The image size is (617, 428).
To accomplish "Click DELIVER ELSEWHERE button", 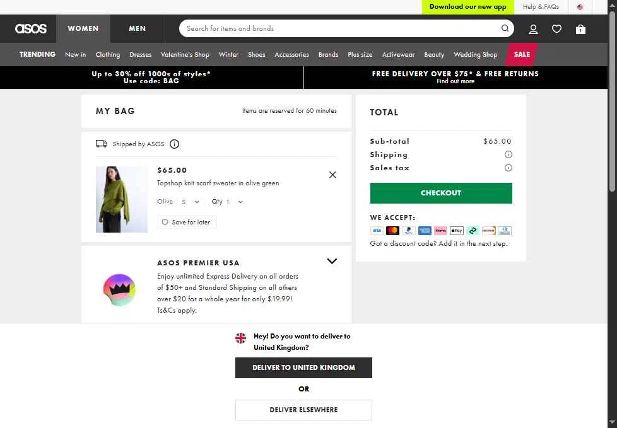I will click(304, 410).
